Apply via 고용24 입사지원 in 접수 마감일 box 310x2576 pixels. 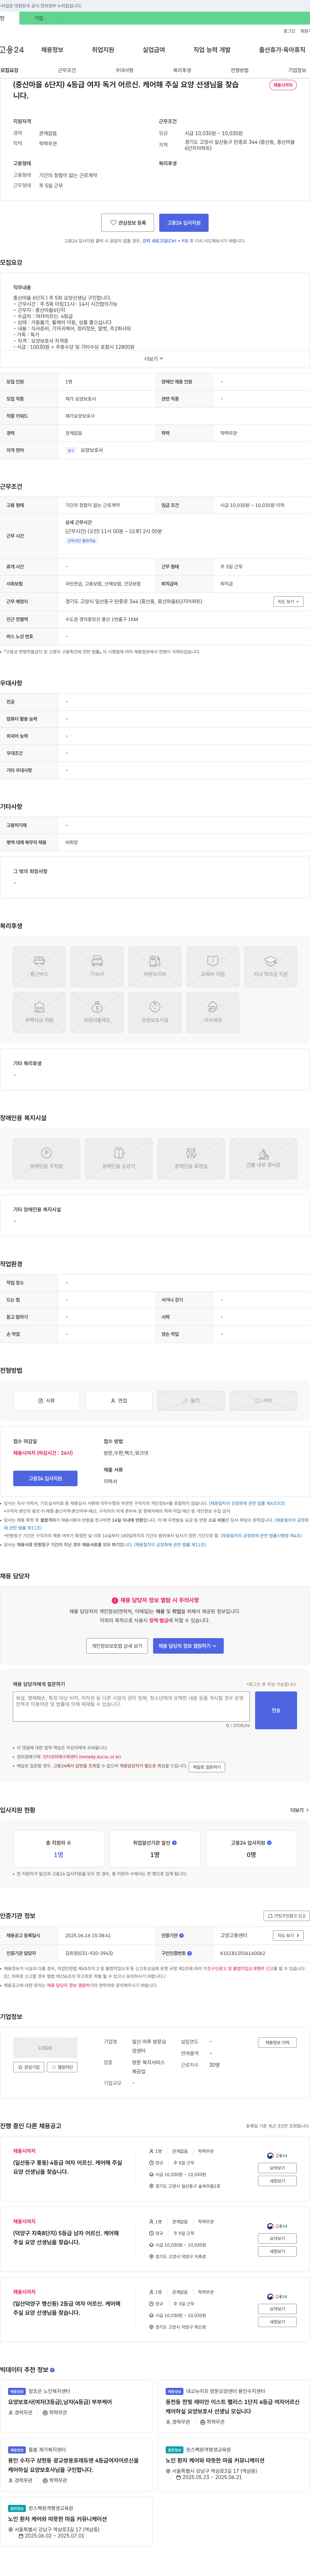[x=45, y=1478]
